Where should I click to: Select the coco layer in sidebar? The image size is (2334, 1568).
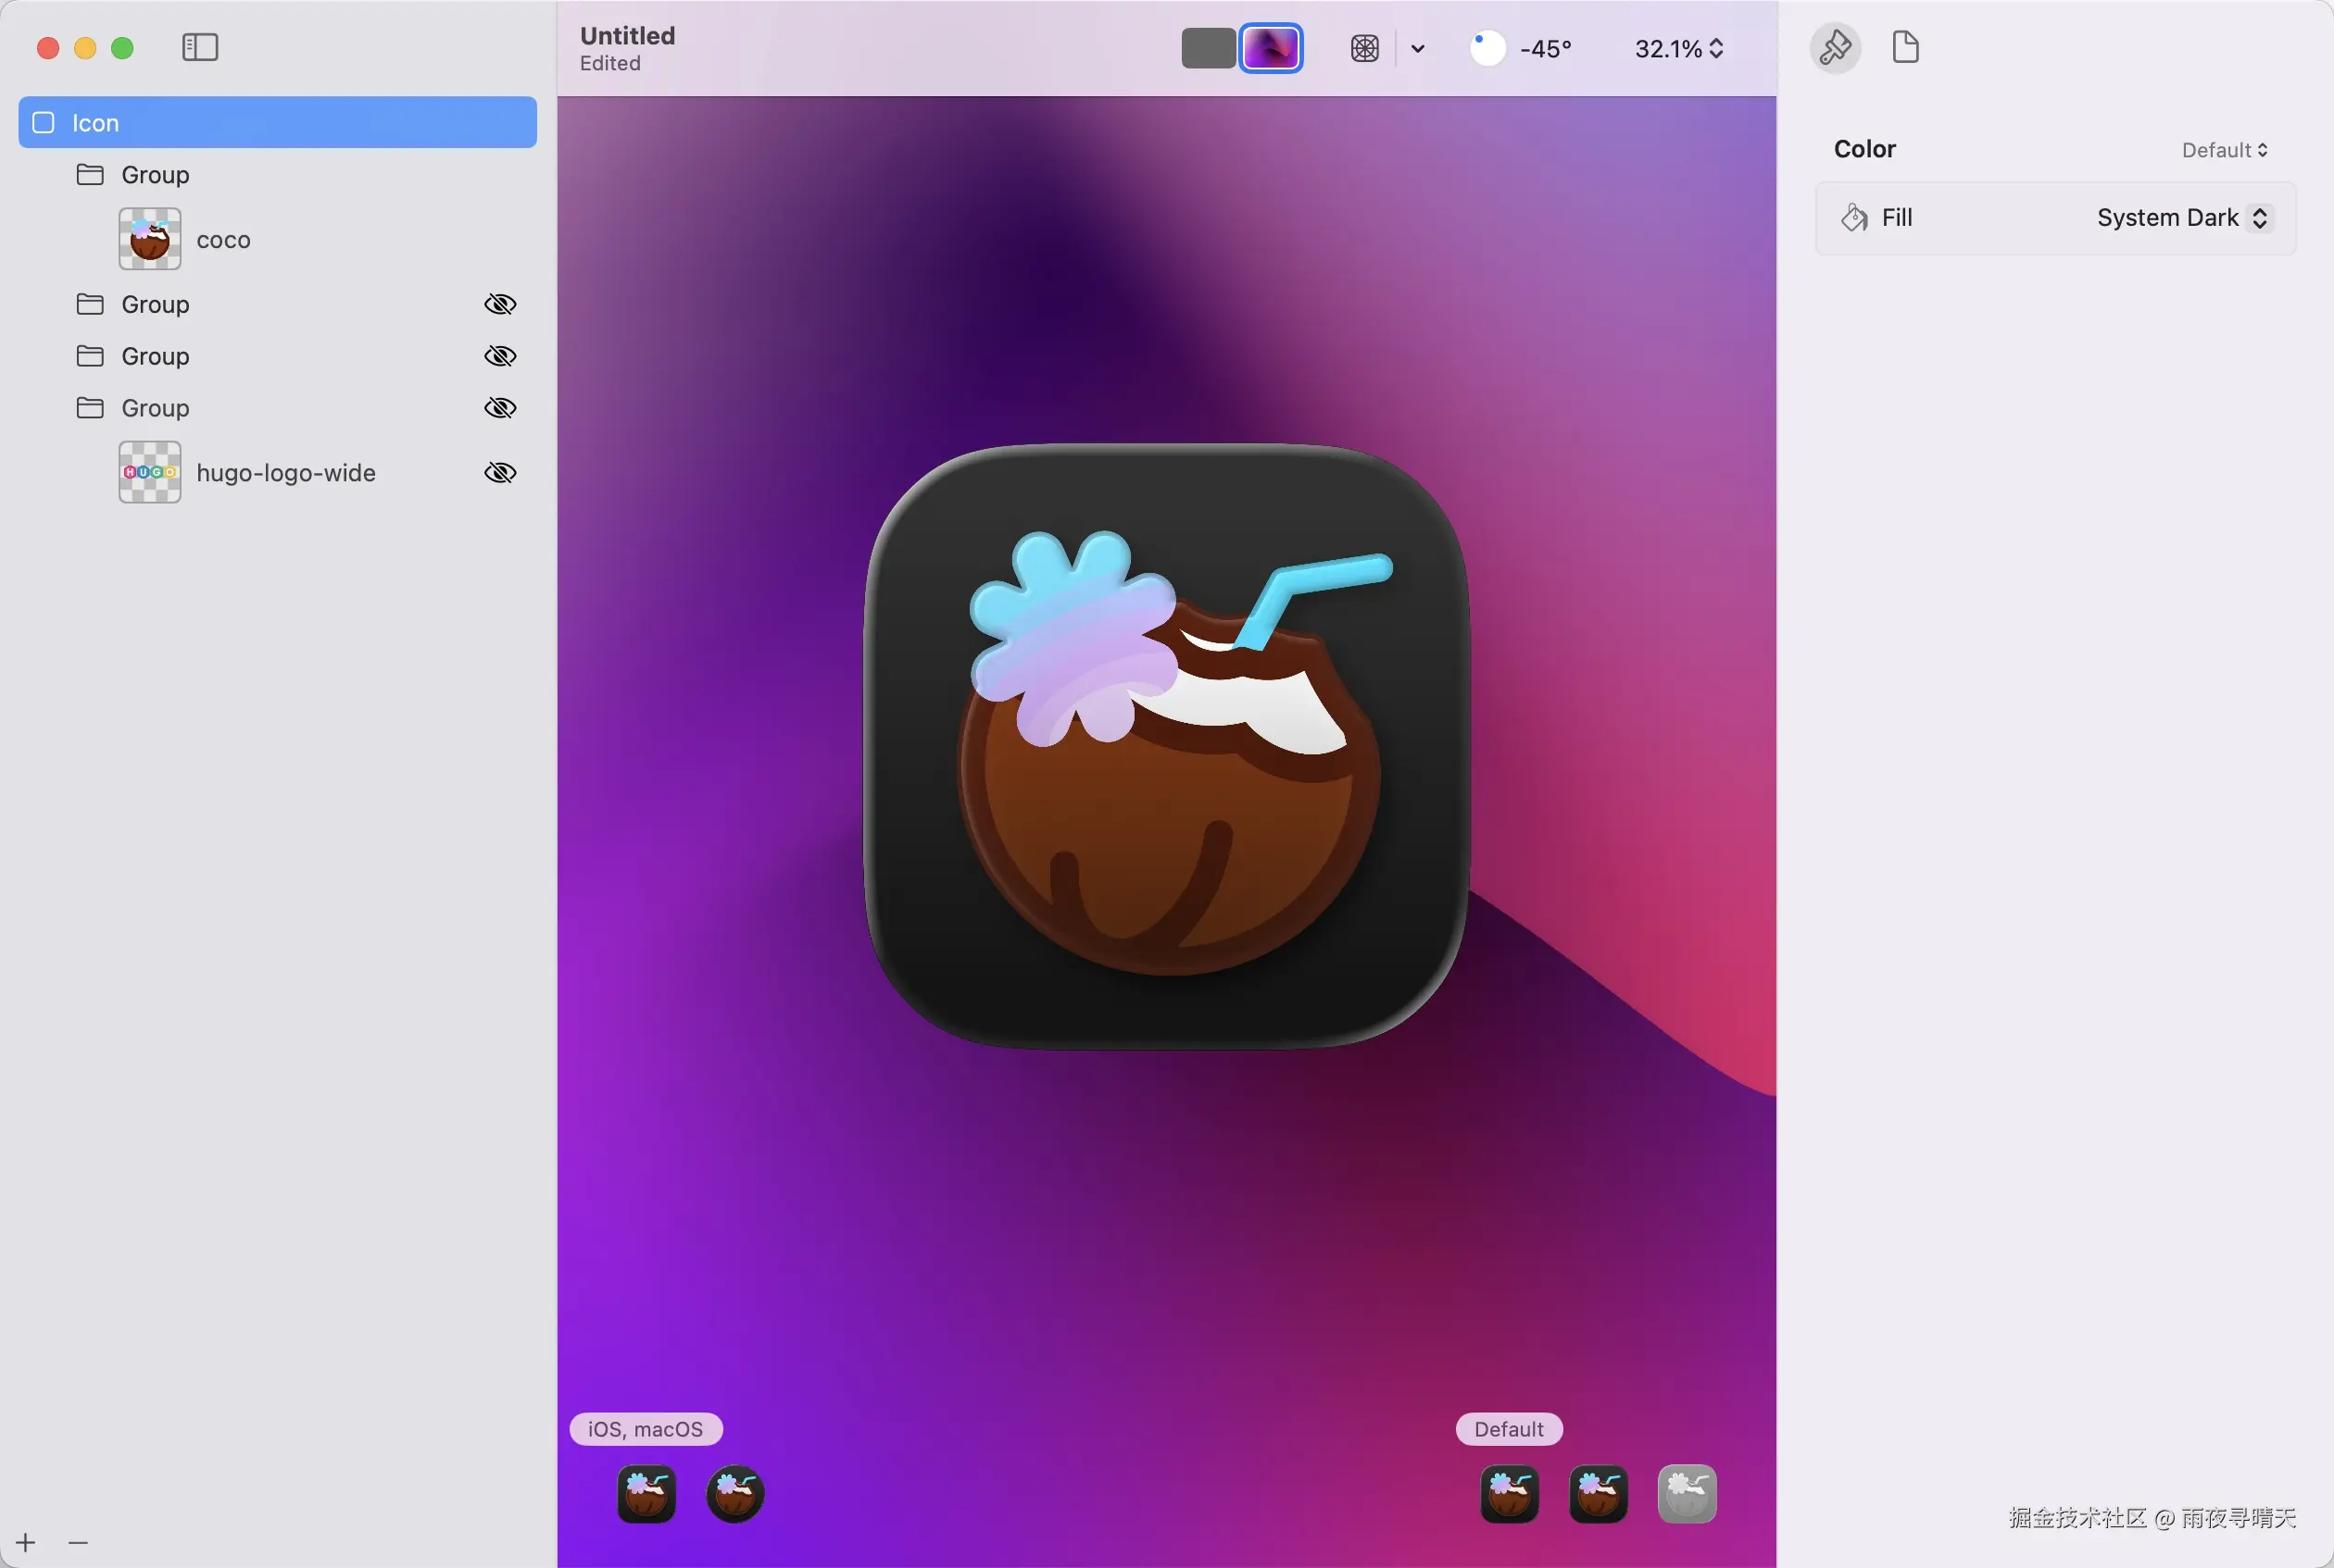[x=223, y=240]
